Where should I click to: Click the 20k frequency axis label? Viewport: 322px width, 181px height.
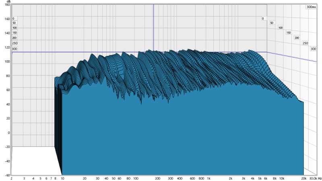[304, 178]
